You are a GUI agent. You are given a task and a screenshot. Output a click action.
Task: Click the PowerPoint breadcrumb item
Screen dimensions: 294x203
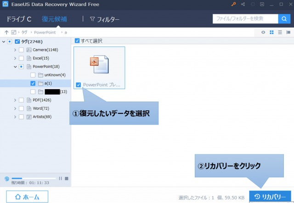[45, 33]
